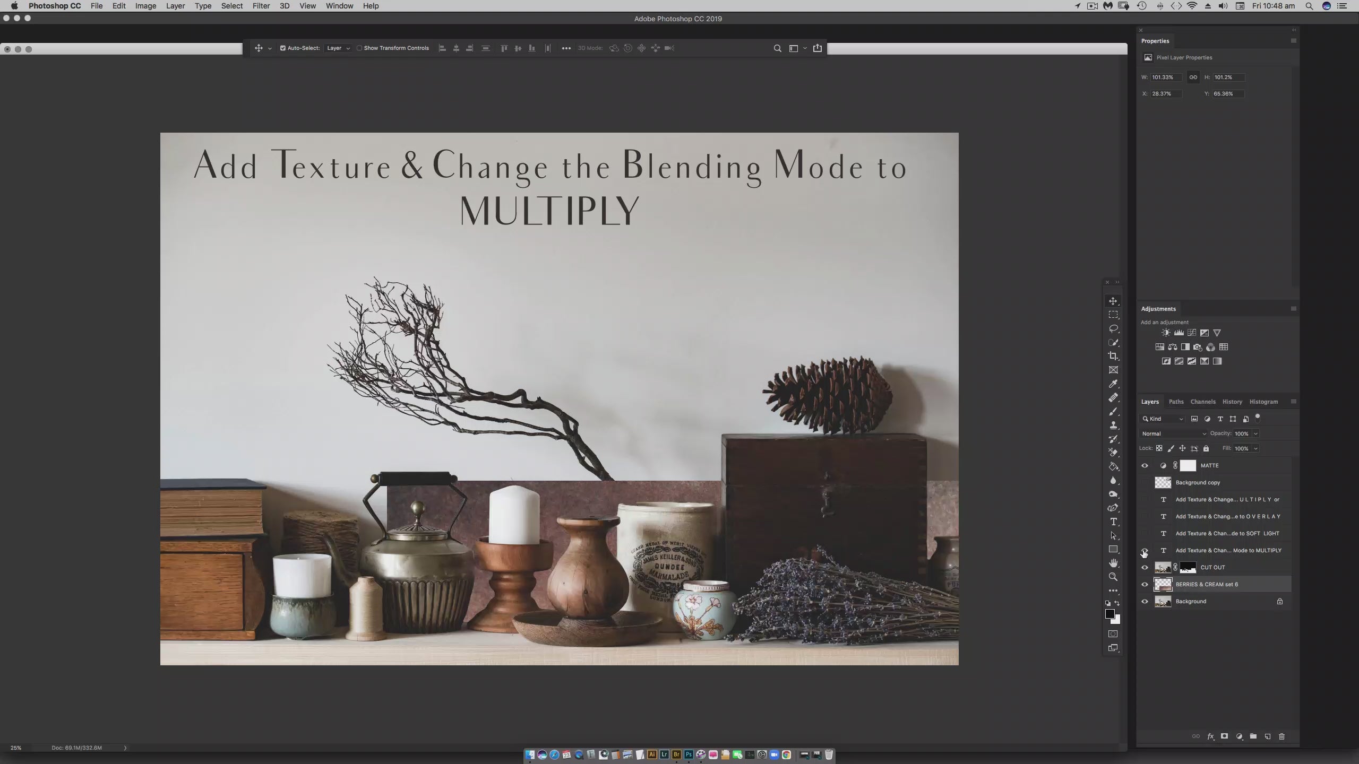Select the Eyedropper tool
This screenshot has height=764, width=1359.
click(1113, 384)
